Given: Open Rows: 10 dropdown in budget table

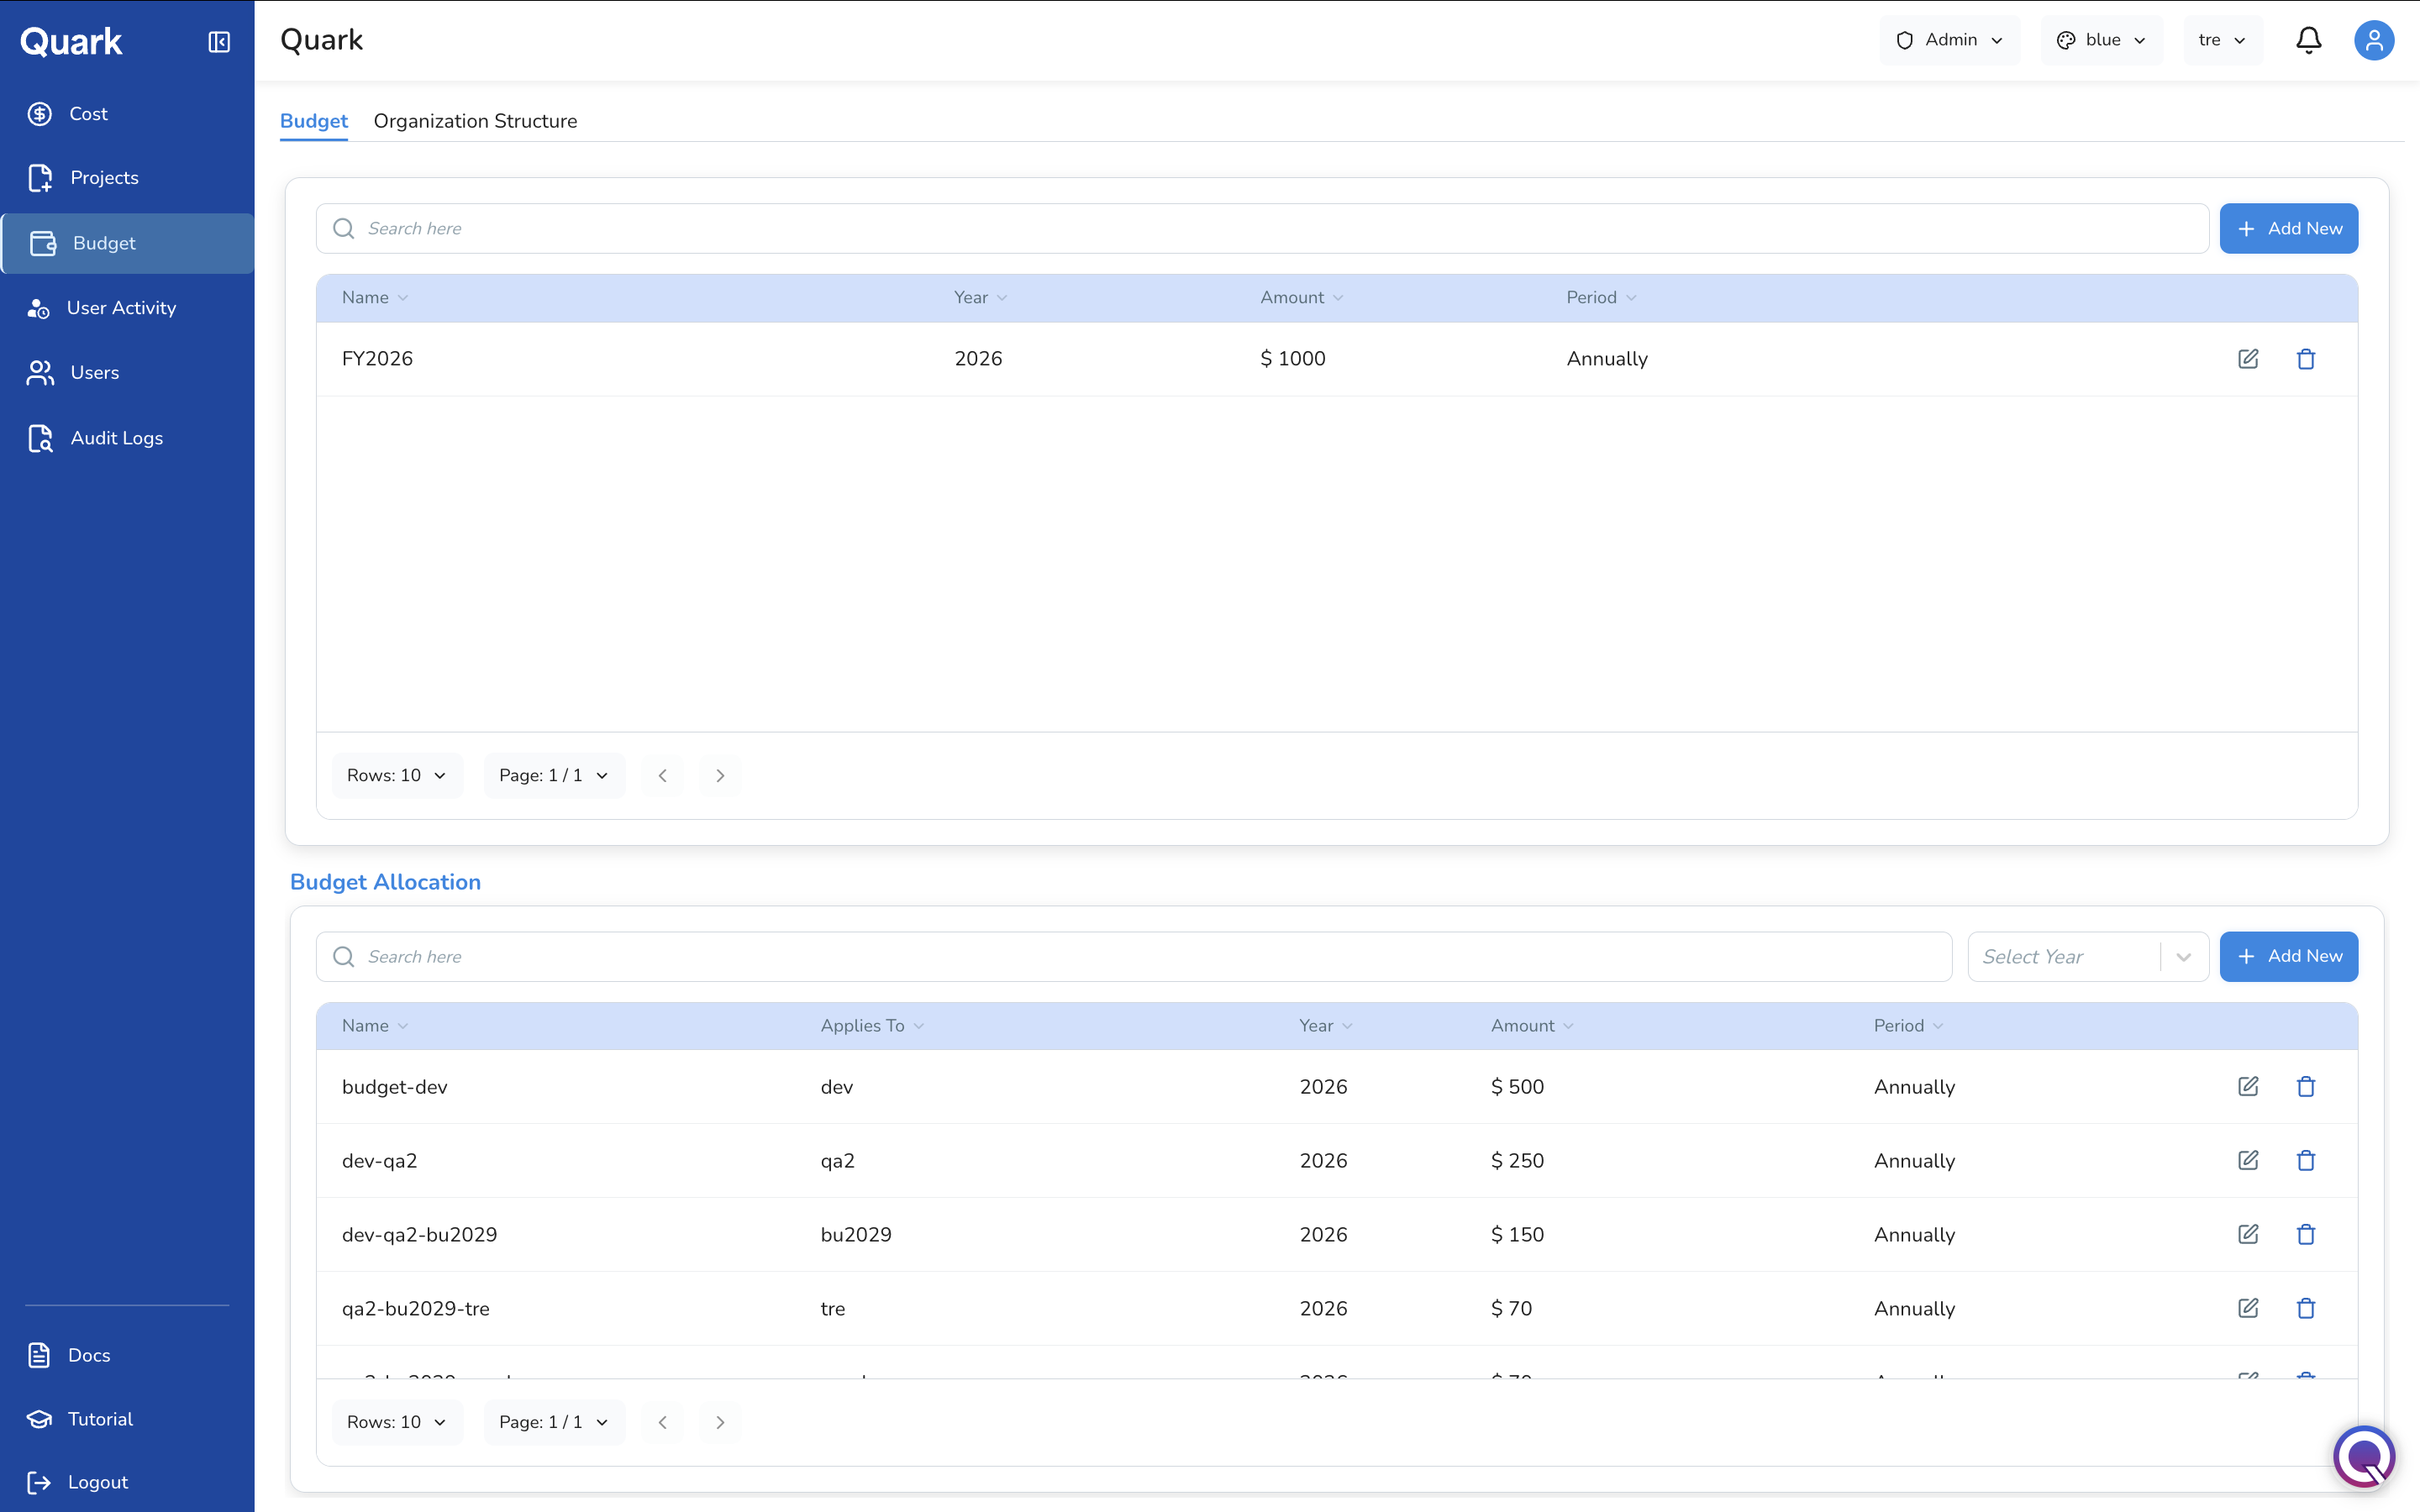Looking at the screenshot, I should pyautogui.click(x=397, y=776).
